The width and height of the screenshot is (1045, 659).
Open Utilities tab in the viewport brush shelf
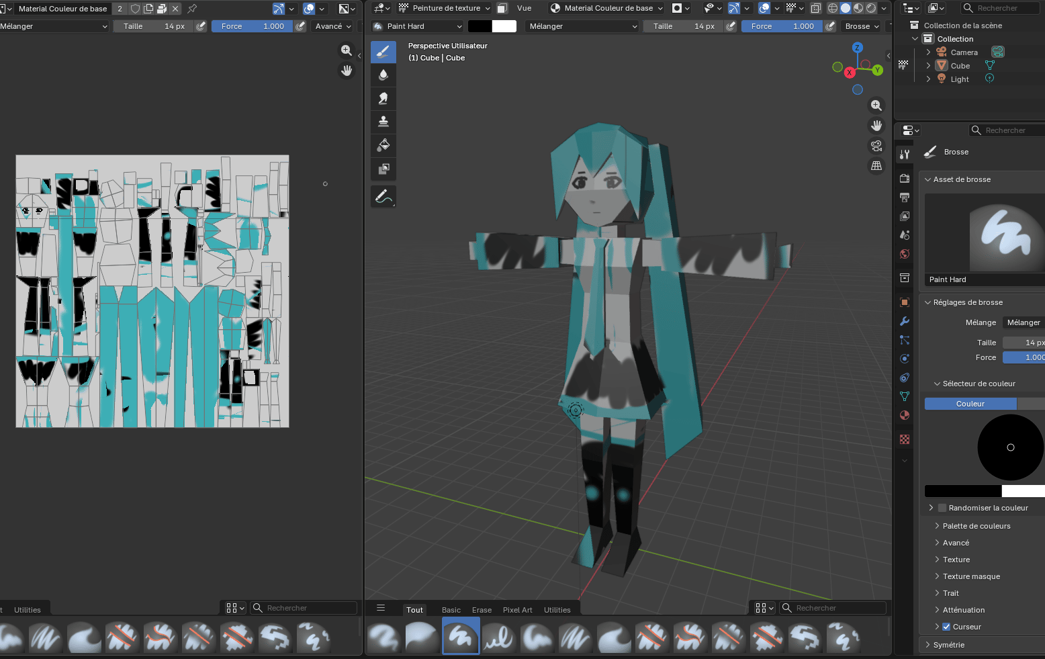click(557, 610)
